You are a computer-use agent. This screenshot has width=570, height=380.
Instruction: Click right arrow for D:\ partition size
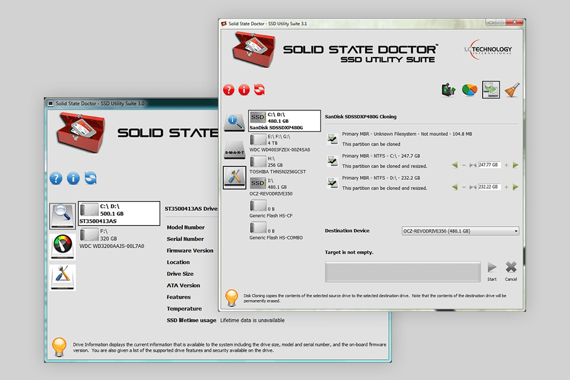(x=515, y=187)
